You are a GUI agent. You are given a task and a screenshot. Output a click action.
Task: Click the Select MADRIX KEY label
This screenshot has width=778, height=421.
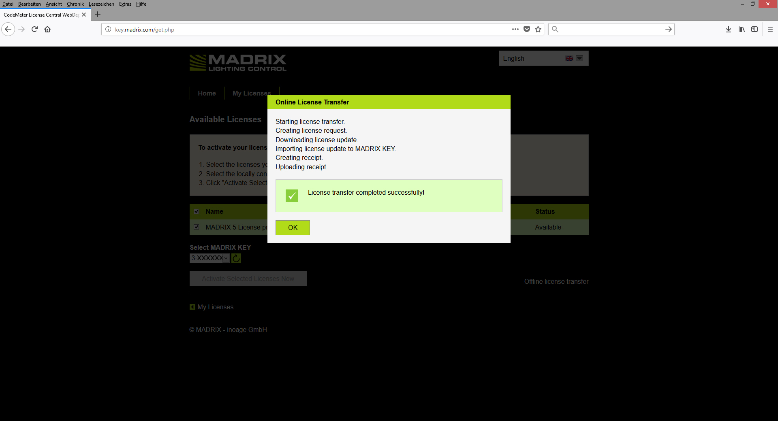220,247
